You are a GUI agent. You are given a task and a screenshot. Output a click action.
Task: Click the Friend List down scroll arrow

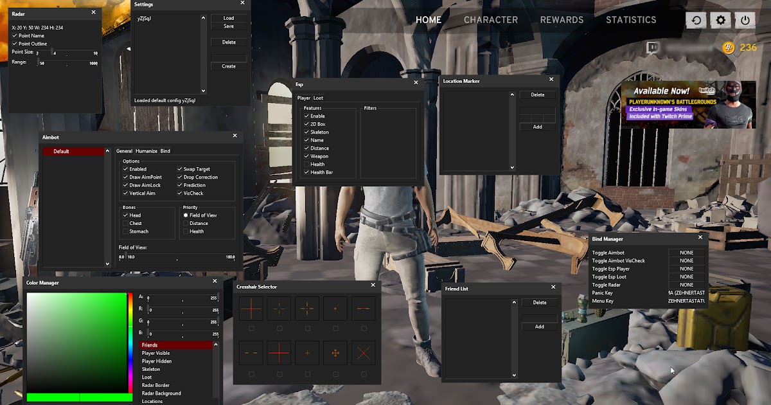tap(514, 375)
